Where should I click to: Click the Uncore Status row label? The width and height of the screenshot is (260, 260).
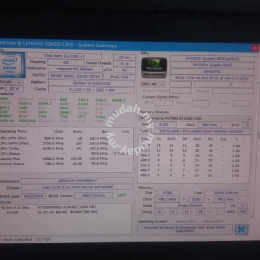click(x=12, y=164)
